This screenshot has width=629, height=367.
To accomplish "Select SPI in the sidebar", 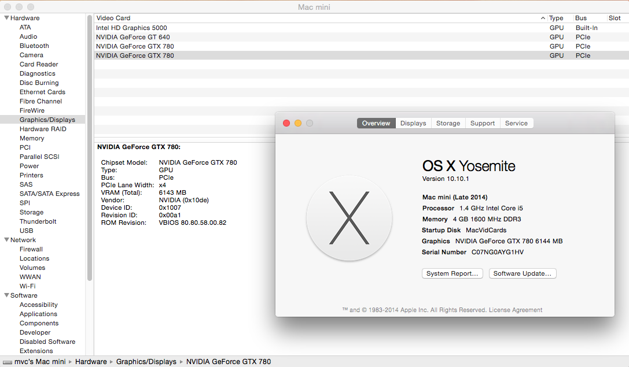I will [24, 203].
